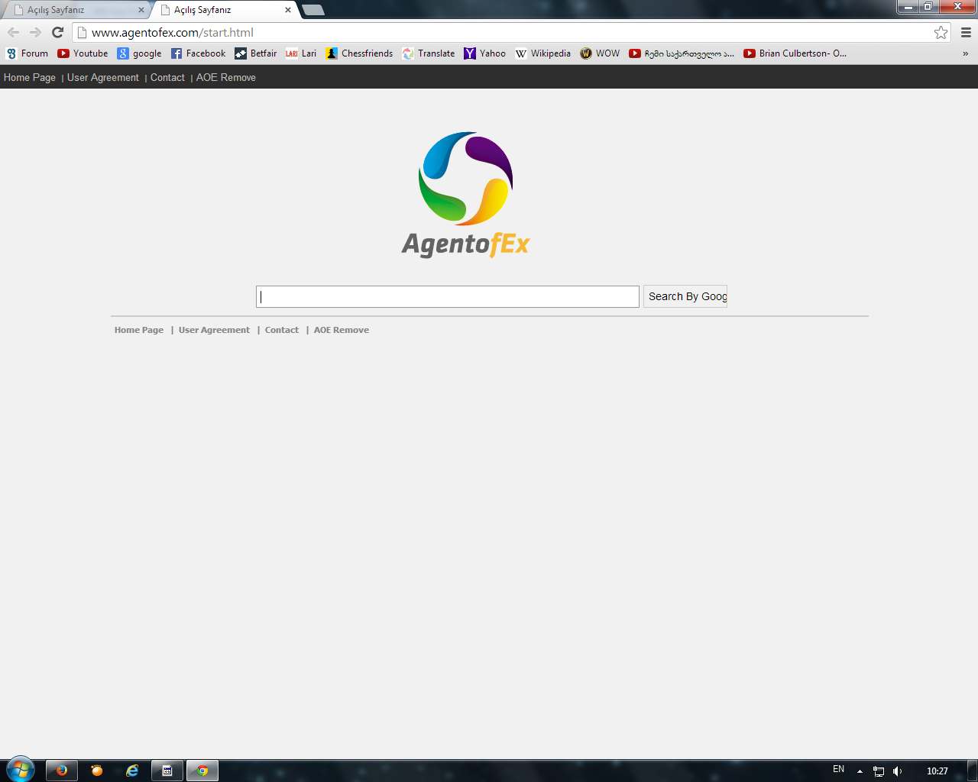Open the Lari bookmark

pos(301,53)
